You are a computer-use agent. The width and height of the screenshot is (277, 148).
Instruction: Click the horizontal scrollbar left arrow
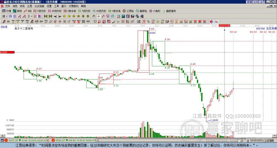click(97, 140)
